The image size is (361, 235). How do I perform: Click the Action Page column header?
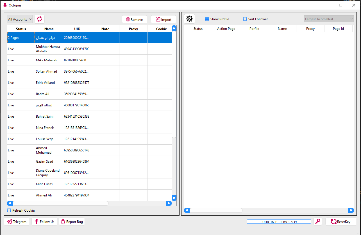pos(226,29)
